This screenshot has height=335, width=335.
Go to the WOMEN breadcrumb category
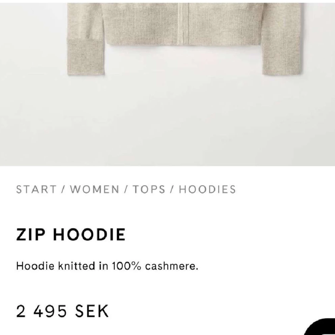pos(95,189)
